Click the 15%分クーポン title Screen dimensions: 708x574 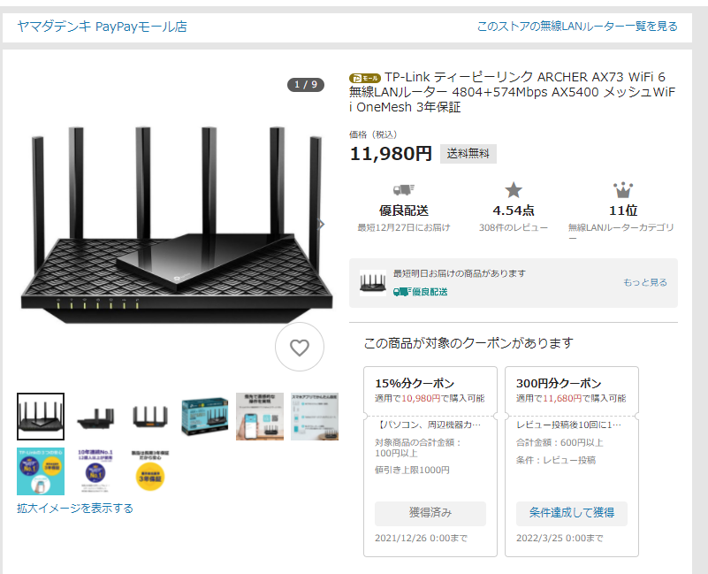point(415,383)
